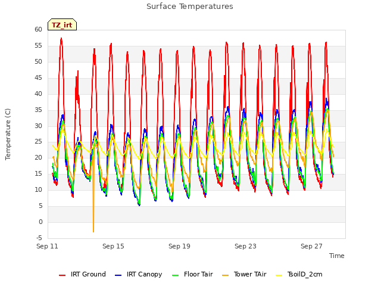This screenshot has height=286, width=381.
Task: Click the red IRT Ground legend swatch
Action: point(62,275)
